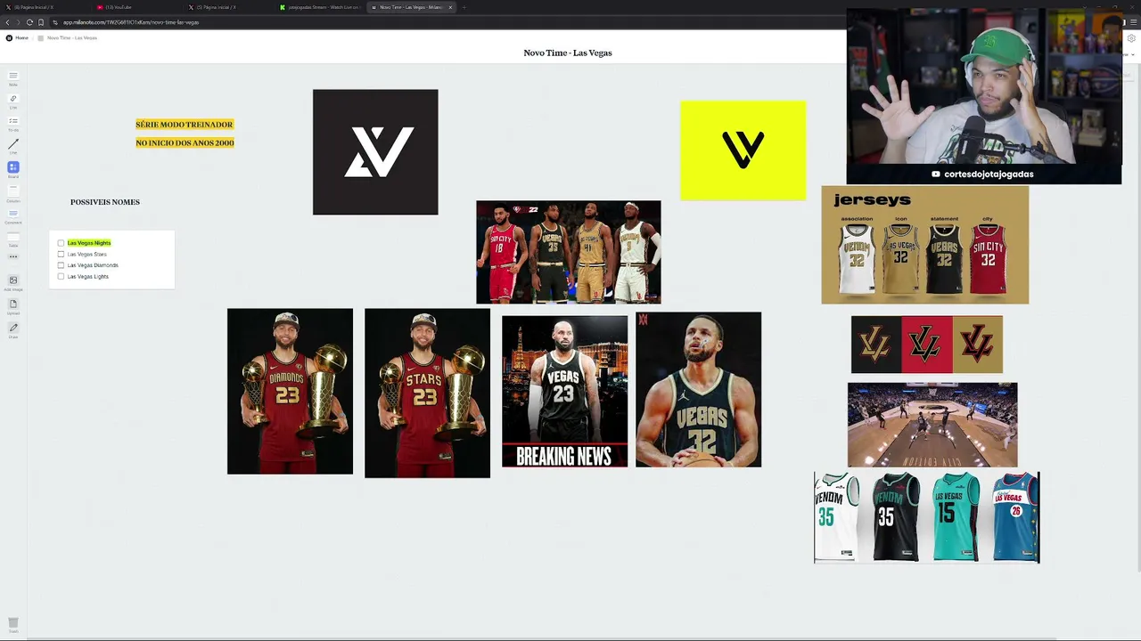1141x641 pixels.
Task: Check the Las Vegas Diamonds checkbox
Action: point(61,265)
